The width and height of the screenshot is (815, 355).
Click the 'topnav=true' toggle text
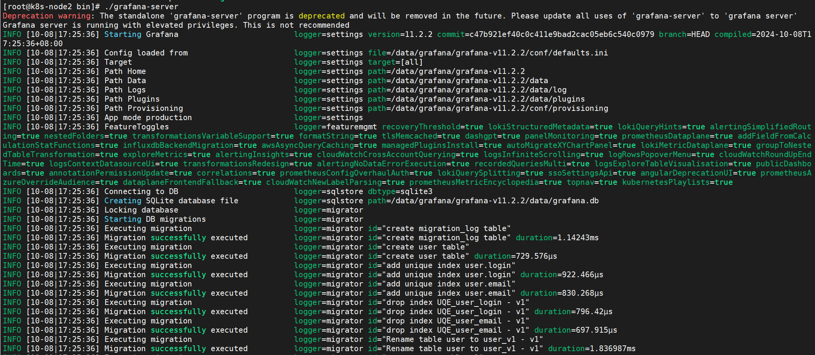click(x=592, y=182)
